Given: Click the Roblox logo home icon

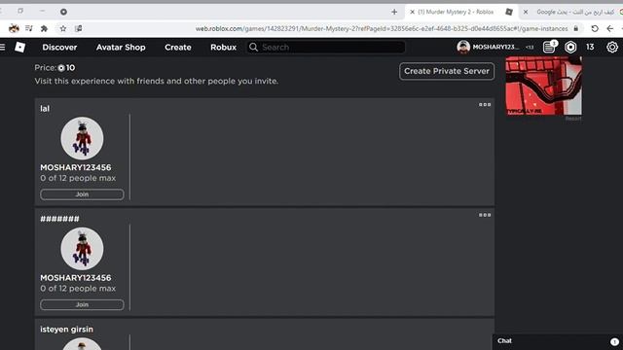Looking at the screenshot, I should (x=19, y=48).
